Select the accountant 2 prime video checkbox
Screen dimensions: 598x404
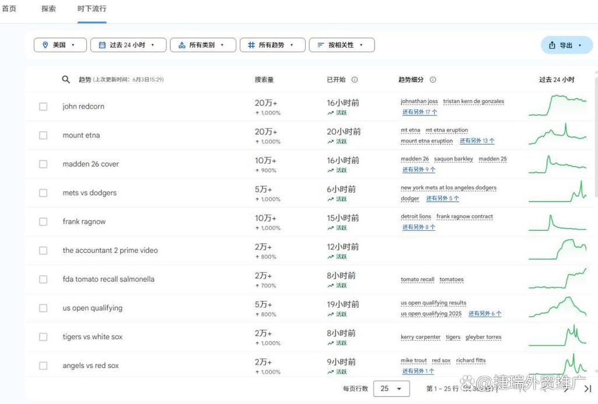click(43, 251)
